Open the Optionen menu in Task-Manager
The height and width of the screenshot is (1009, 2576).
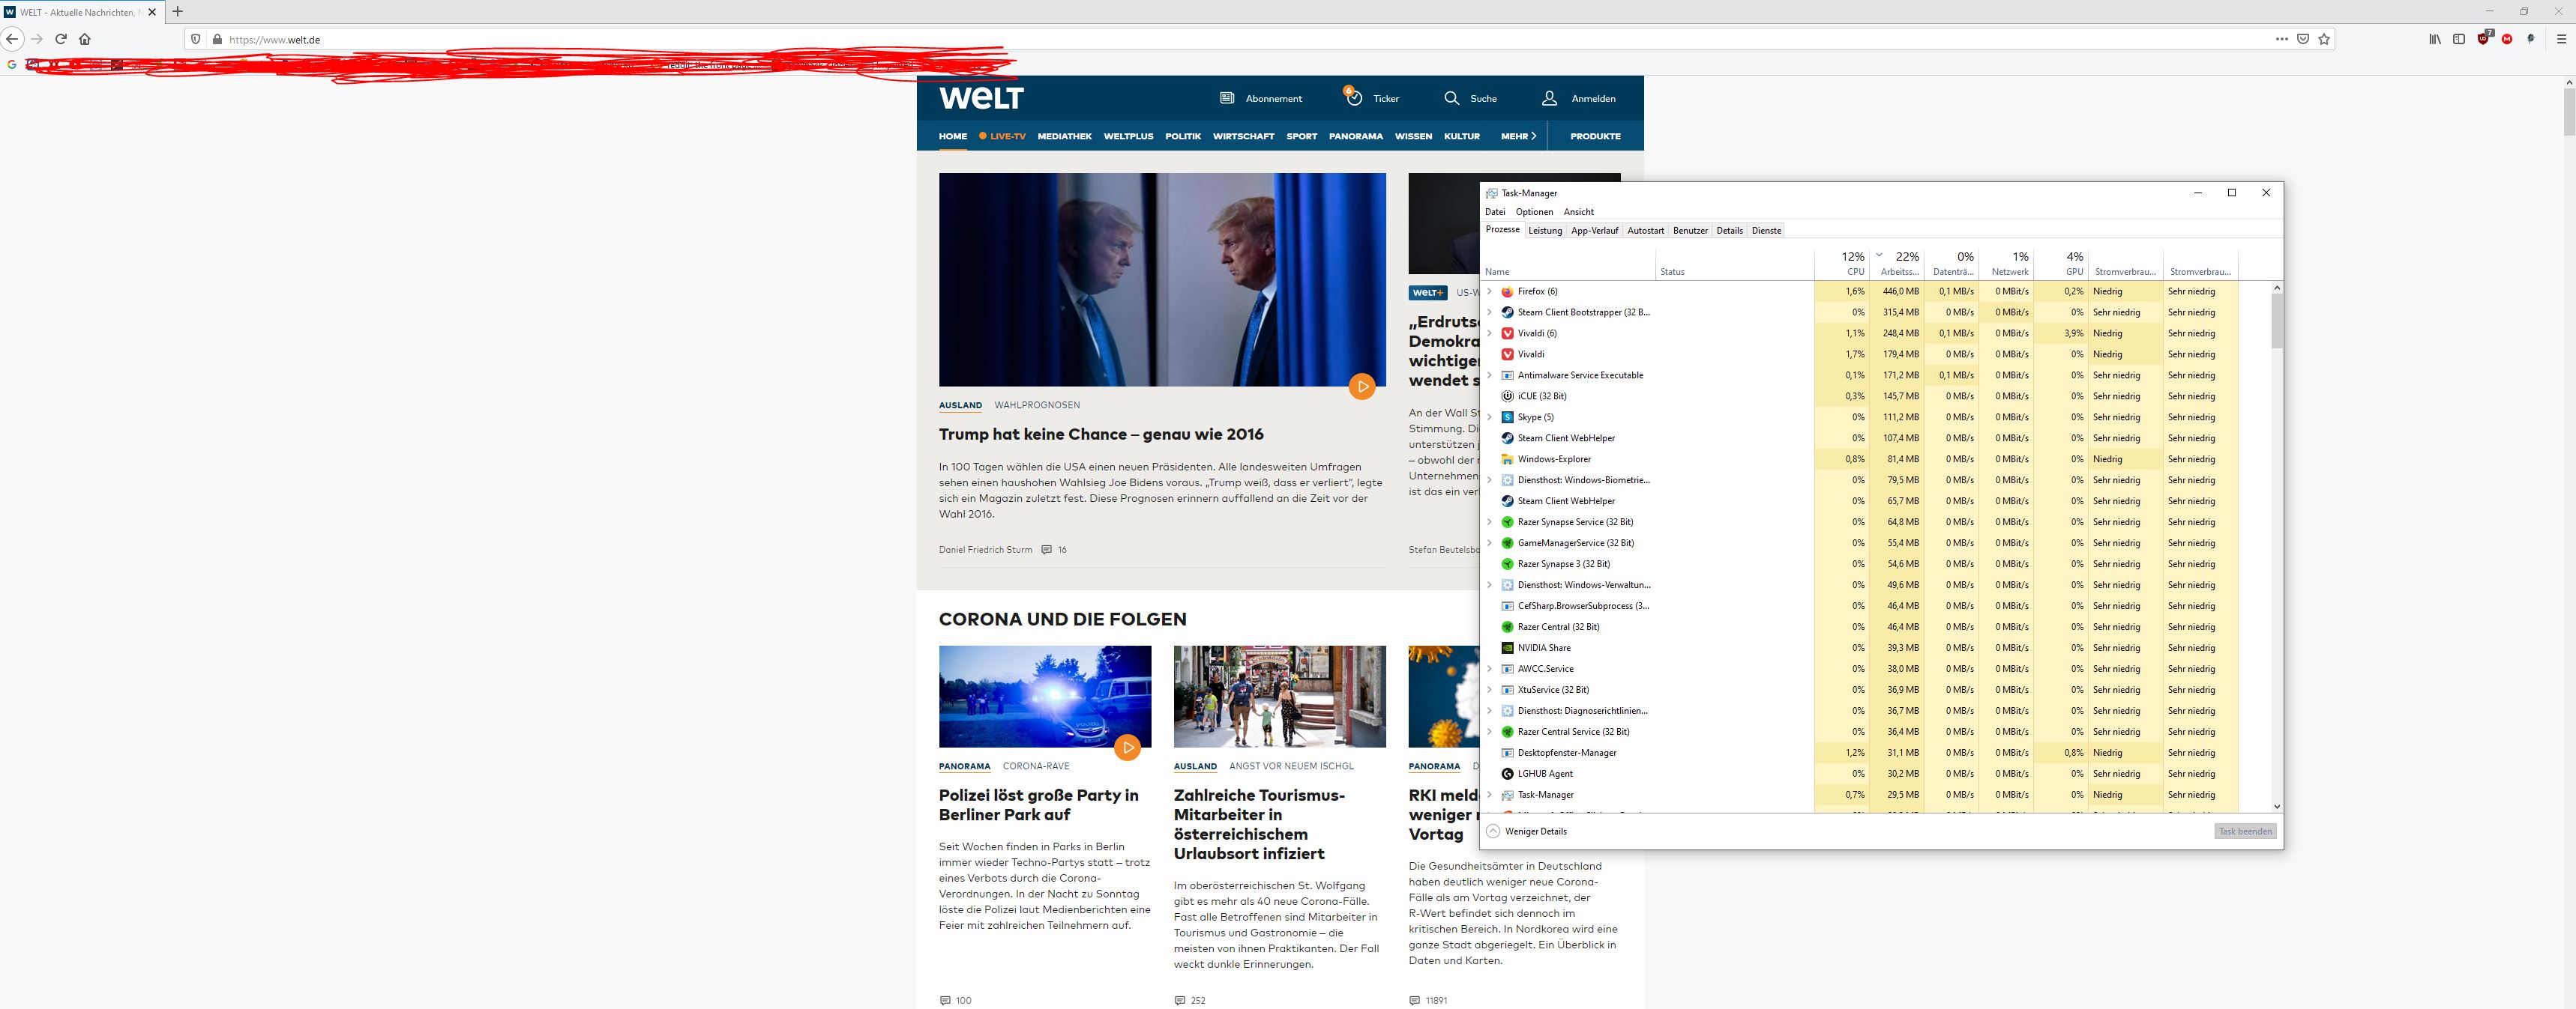pyautogui.click(x=1534, y=212)
